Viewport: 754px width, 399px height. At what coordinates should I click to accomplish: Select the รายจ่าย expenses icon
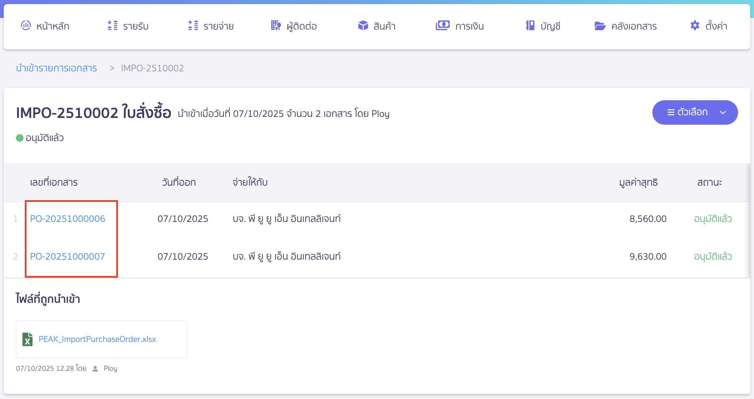193,25
